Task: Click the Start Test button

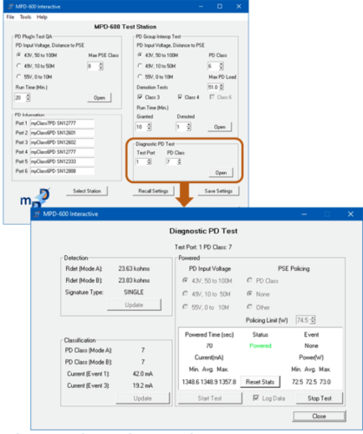Action: click(x=210, y=398)
